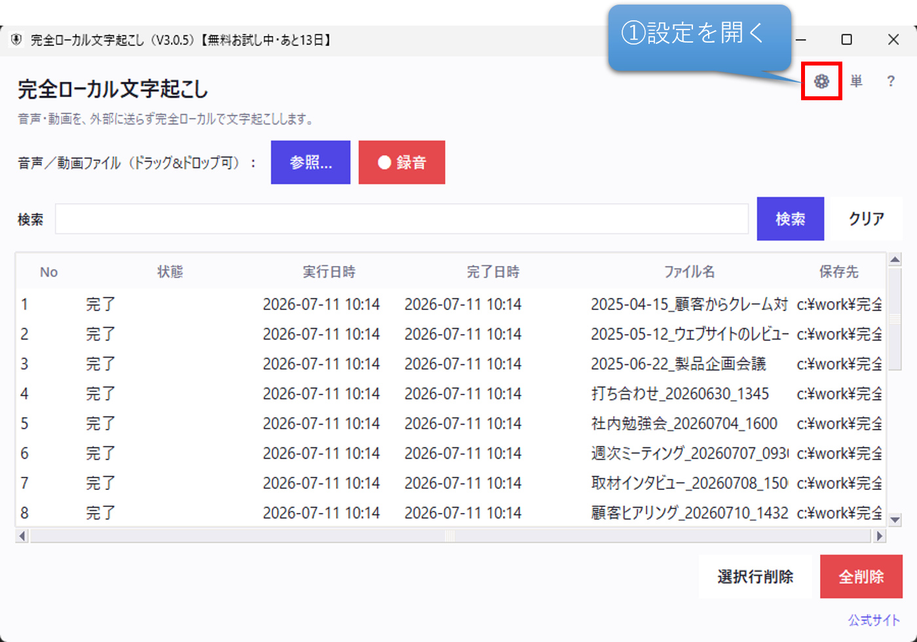This screenshot has height=642, width=917.
Task: Delete selected row with 選択行削除
Action: point(755,576)
